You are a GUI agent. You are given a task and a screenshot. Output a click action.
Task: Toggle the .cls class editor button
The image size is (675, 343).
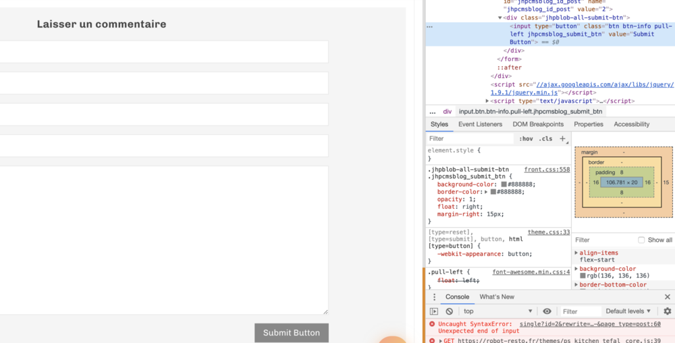tap(545, 138)
